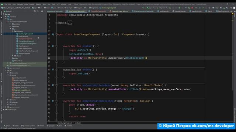Image resolution: width=236 pixels, height=132 pixels.
Task: Switch to the BaseChangeFragment.kt editor tab
Action: (x=76, y=11)
